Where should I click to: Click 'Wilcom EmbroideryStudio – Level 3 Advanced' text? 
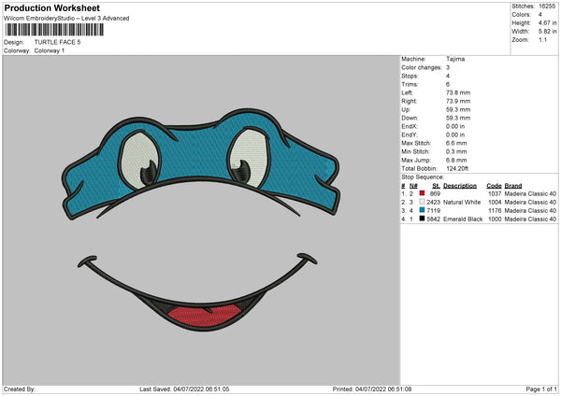point(66,19)
